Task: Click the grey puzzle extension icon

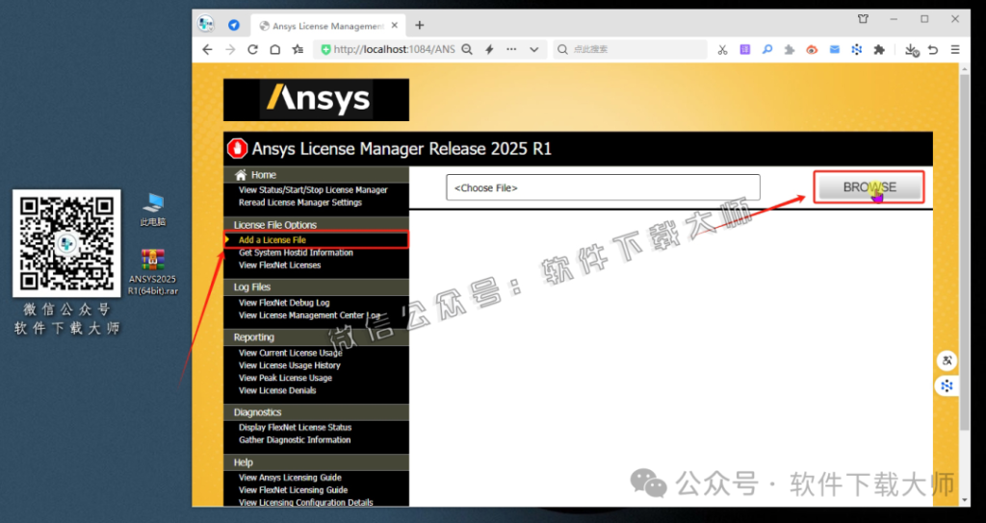Action: 790,50
